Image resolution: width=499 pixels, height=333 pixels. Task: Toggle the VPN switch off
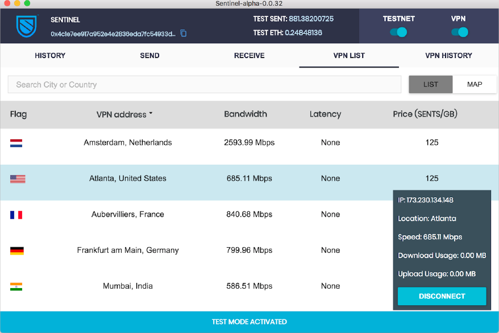[460, 32]
